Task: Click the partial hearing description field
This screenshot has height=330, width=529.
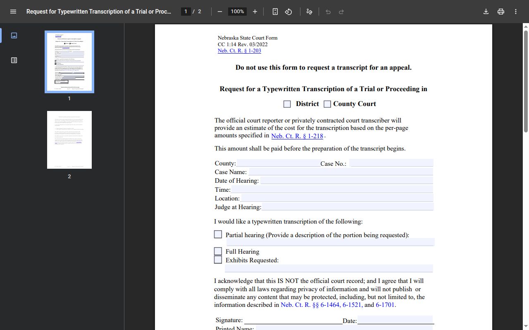Action: [x=330, y=242]
